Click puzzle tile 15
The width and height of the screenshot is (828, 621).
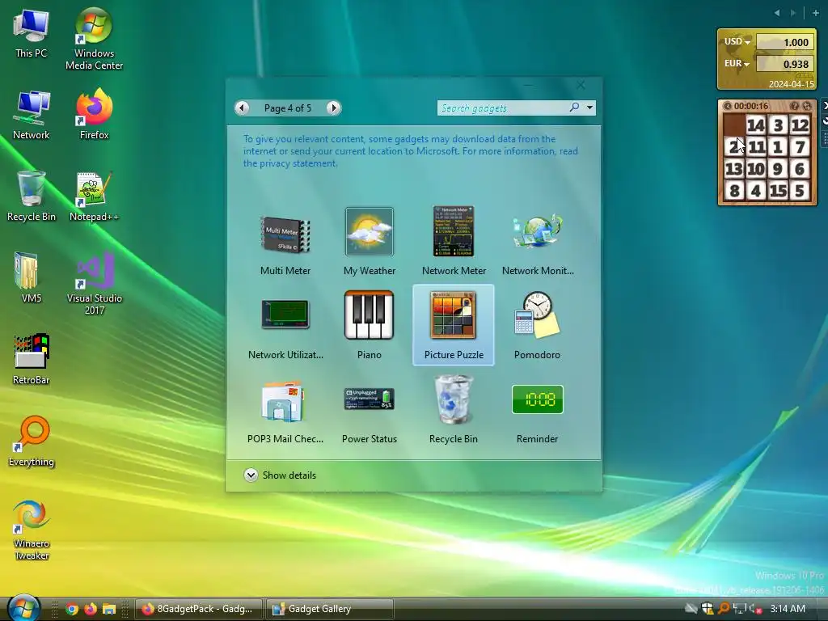pyautogui.click(x=778, y=190)
